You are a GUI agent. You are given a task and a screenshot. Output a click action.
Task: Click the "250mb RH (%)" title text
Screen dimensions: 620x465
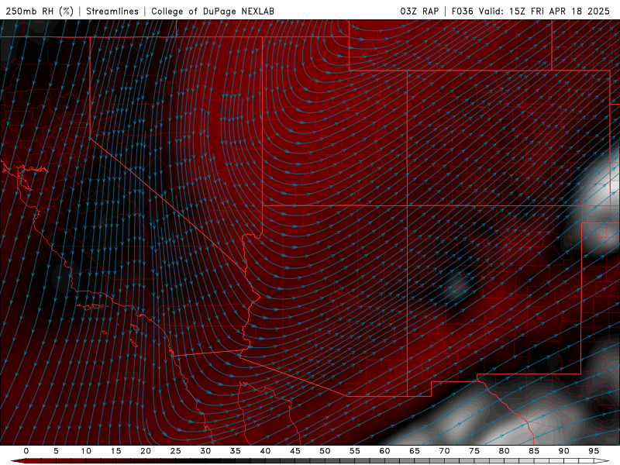40,11
